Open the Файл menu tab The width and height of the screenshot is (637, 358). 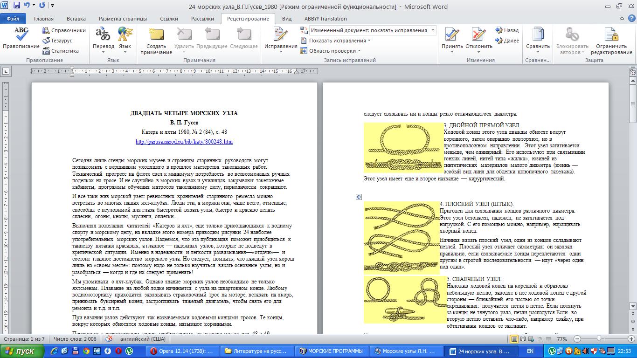click(13, 19)
